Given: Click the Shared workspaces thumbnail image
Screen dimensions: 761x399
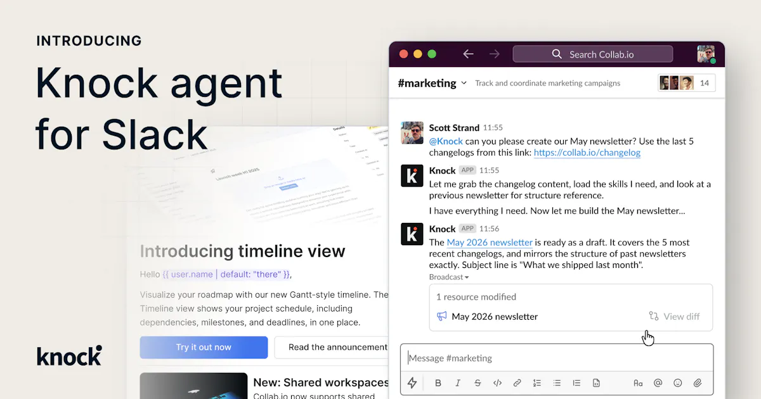Looking at the screenshot, I should point(193,386).
